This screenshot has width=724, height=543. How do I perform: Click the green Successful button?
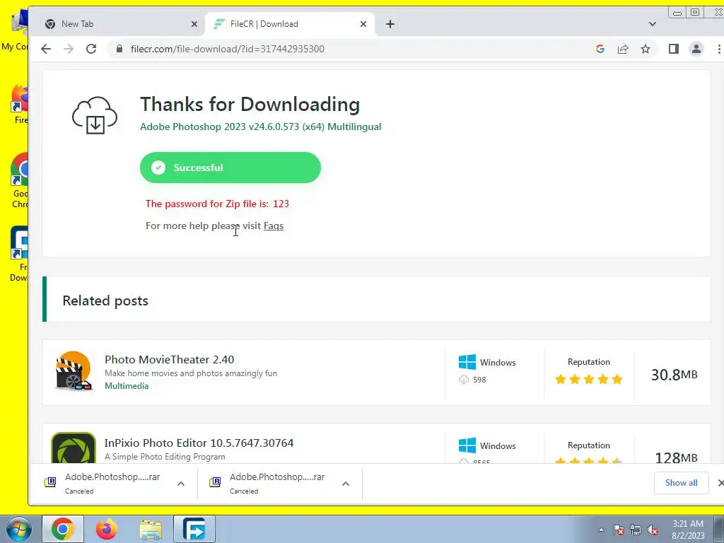coord(230,168)
